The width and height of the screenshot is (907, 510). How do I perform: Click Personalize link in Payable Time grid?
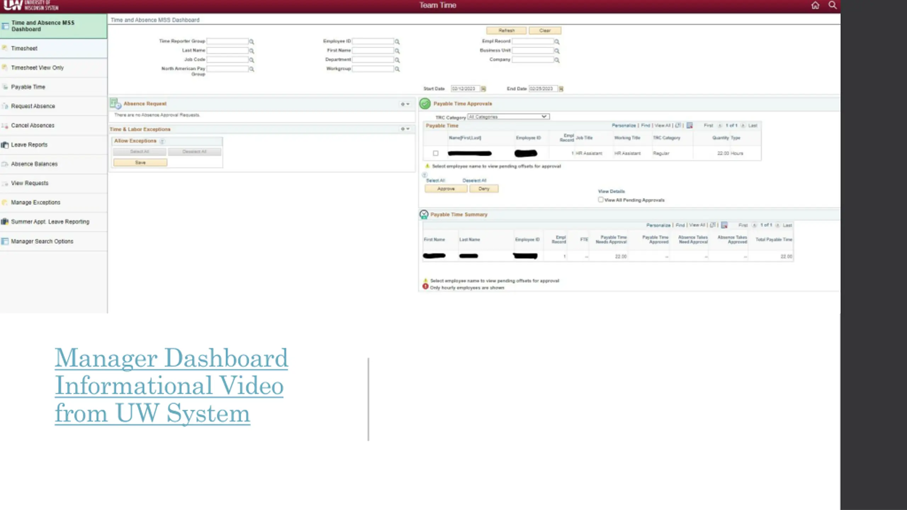click(x=624, y=126)
